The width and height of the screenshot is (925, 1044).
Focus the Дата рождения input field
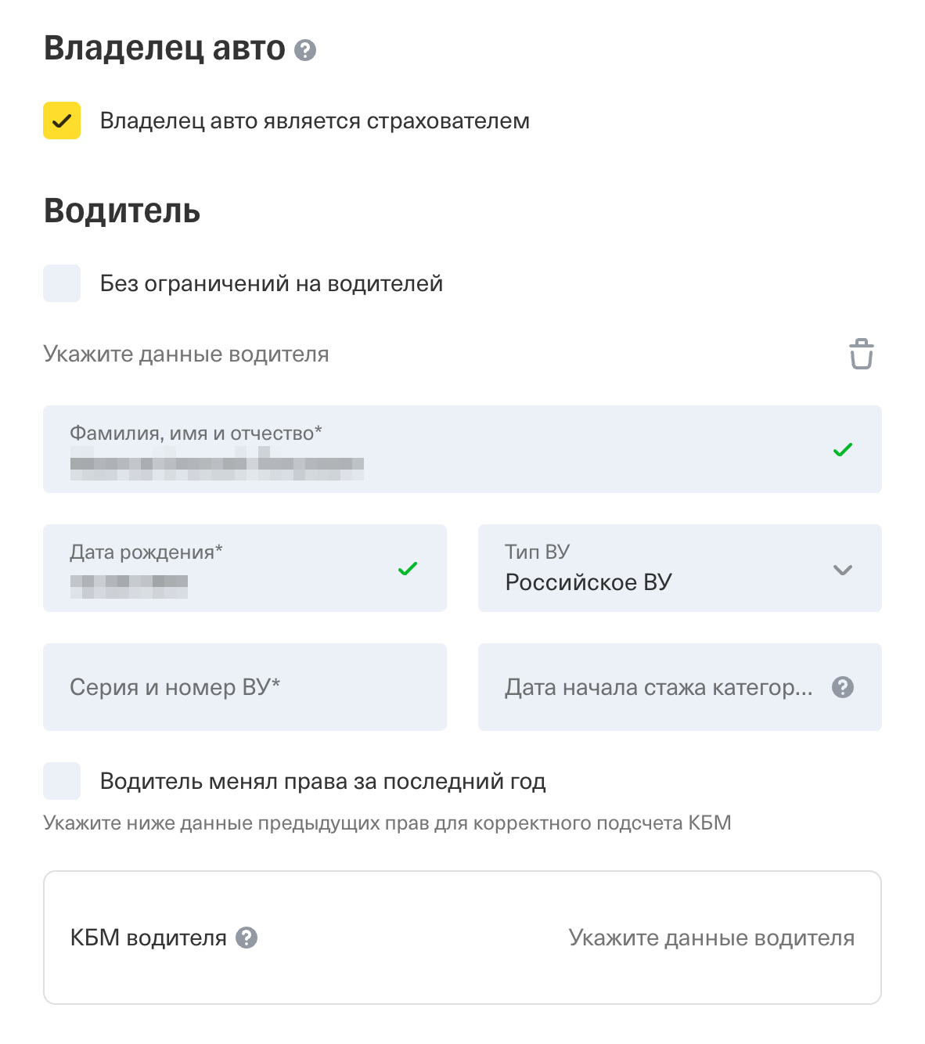click(x=227, y=569)
